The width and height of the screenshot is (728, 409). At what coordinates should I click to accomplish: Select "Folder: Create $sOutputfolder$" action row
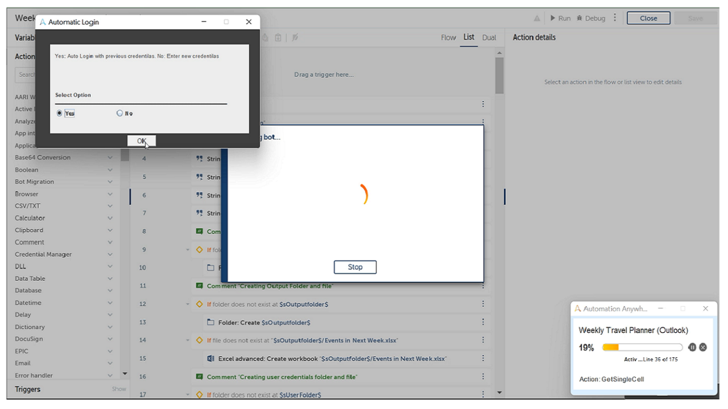pos(340,322)
